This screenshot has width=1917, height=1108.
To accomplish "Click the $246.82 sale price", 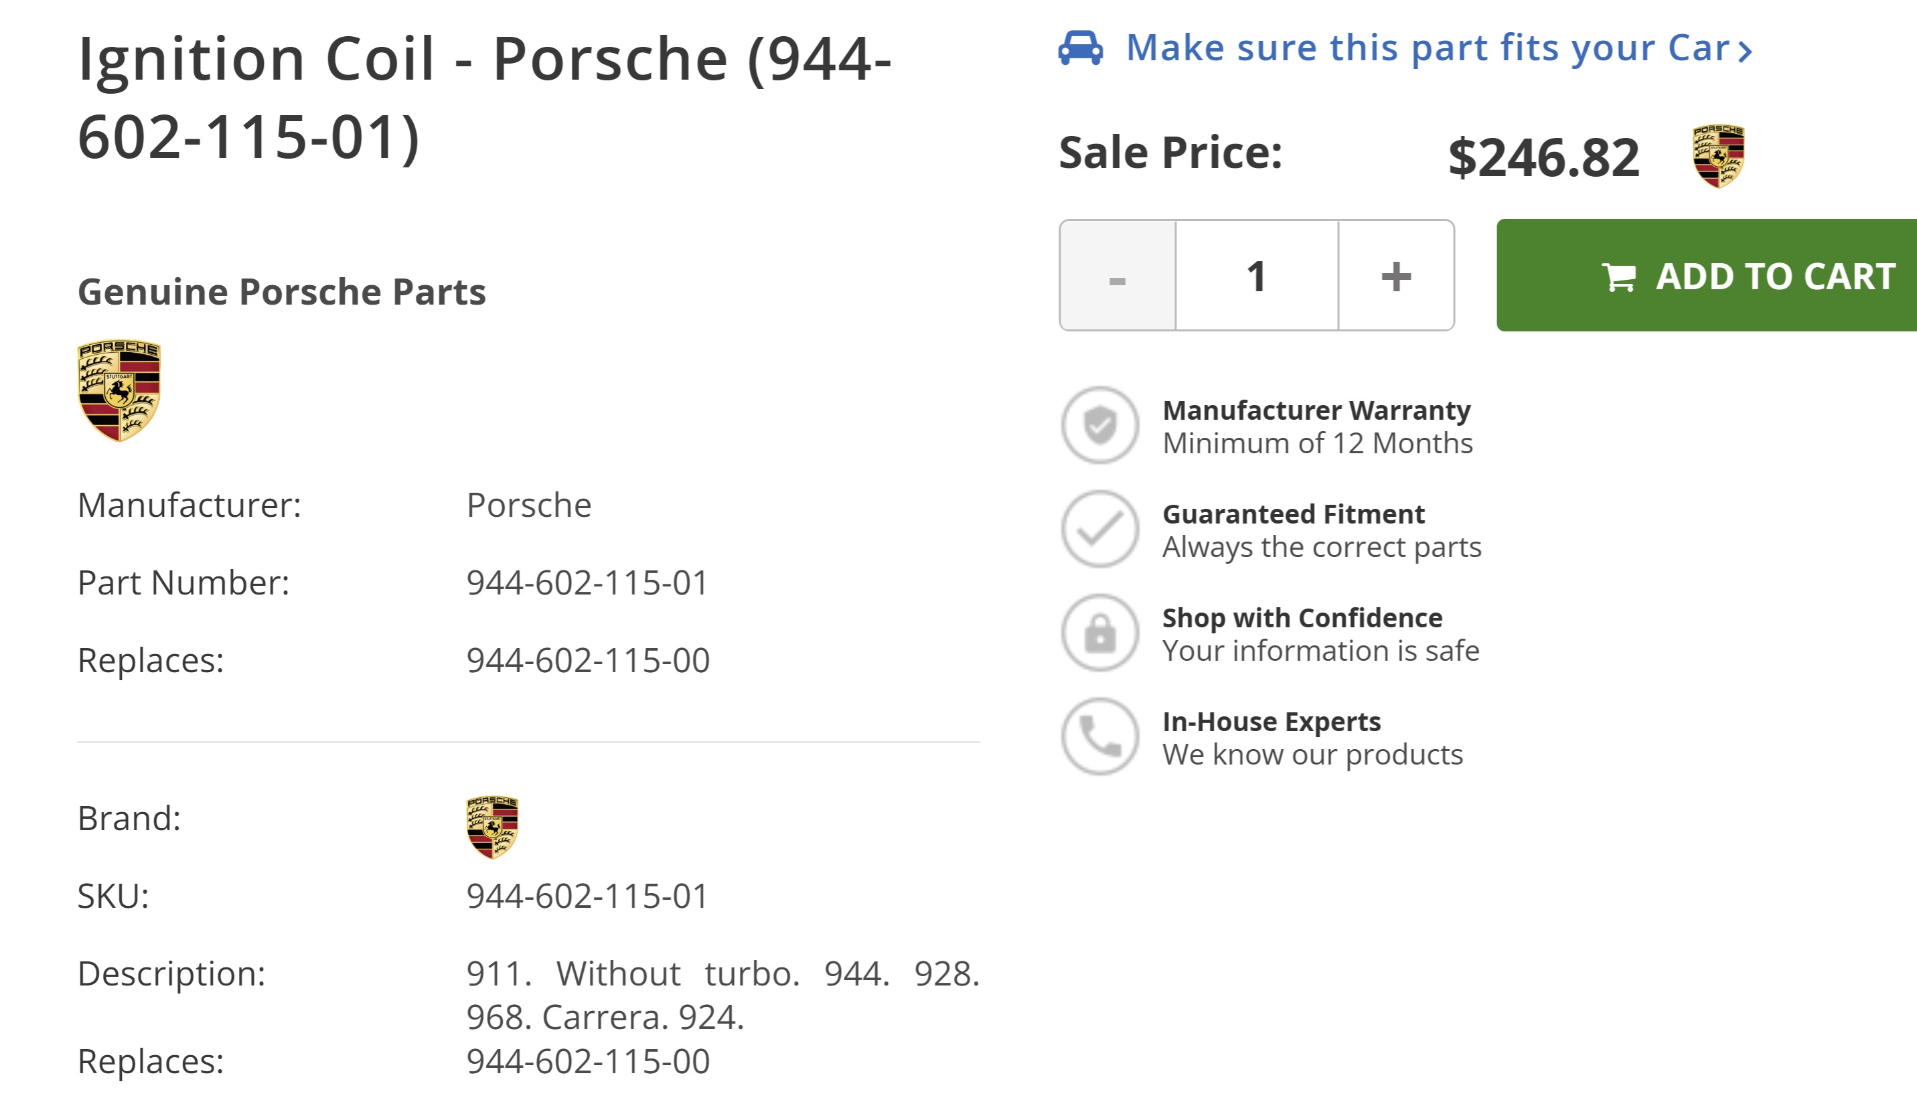I will 1543,158.
